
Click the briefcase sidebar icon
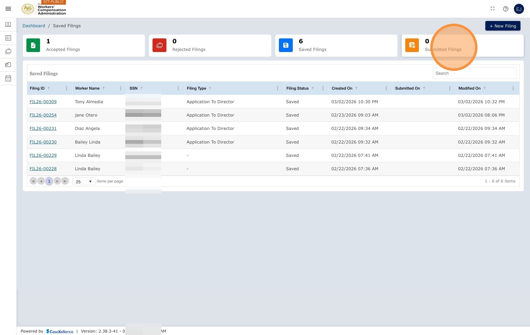[x=8, y=51]
